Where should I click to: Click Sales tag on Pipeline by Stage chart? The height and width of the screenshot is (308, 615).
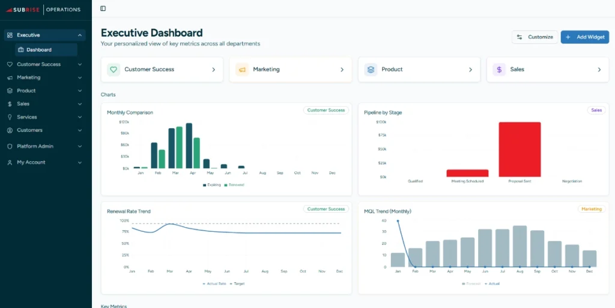coord(596,110)
